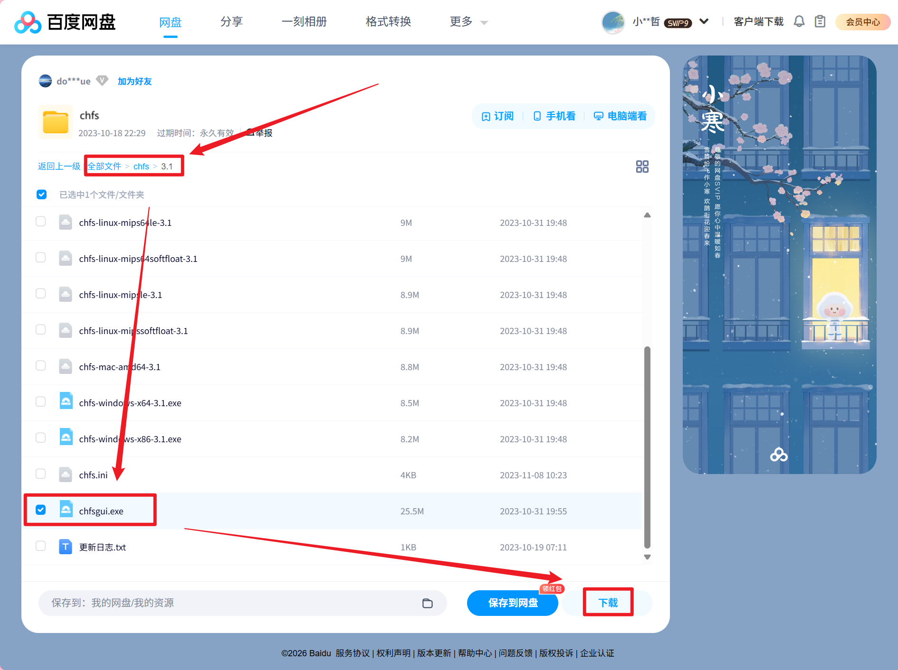Click the Baidu Netdisk logo
Viewport: 898px width, 670px height.
(x=65, y=22)
